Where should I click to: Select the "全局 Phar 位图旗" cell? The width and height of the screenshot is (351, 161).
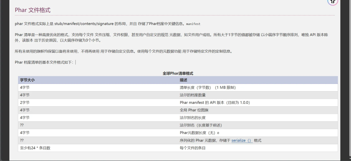click(195, 110)
